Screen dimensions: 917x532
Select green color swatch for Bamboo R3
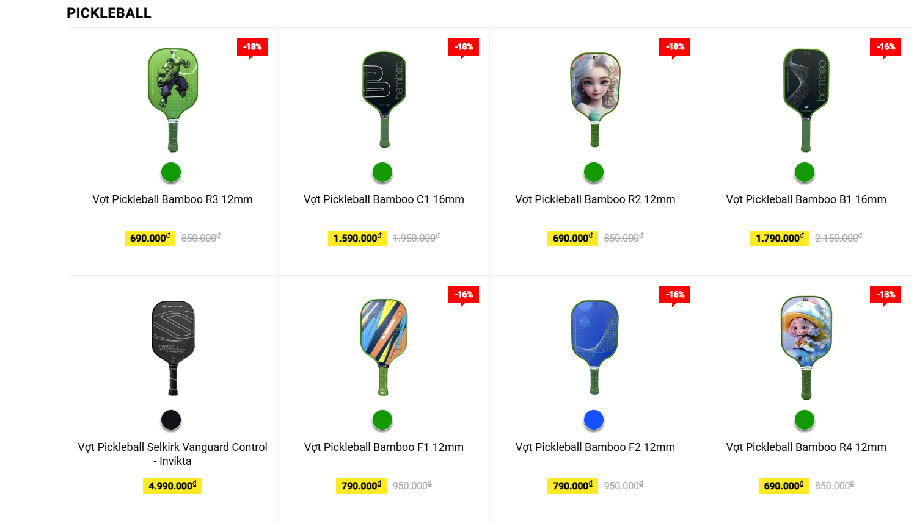click(171, 173)
